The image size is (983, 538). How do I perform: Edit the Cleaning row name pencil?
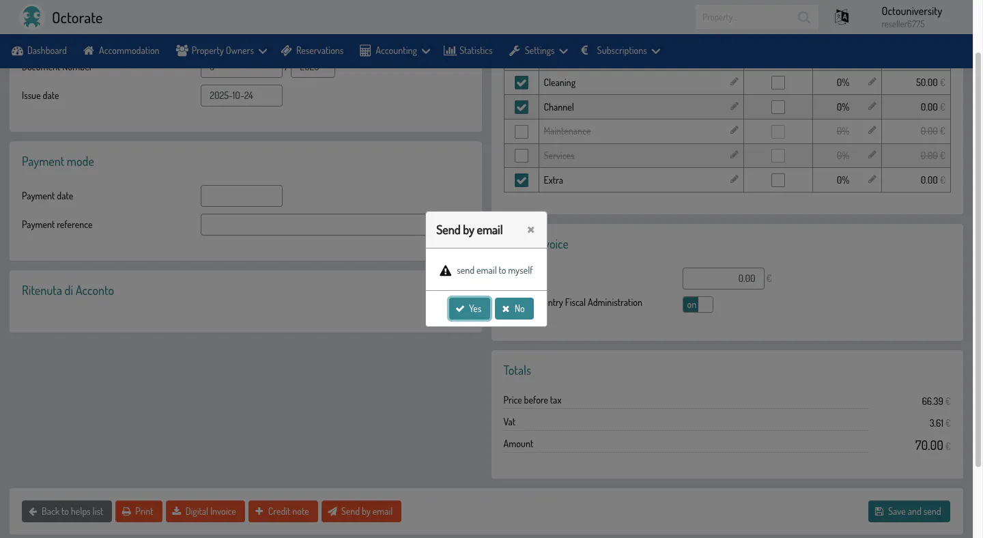pos(734,82)
